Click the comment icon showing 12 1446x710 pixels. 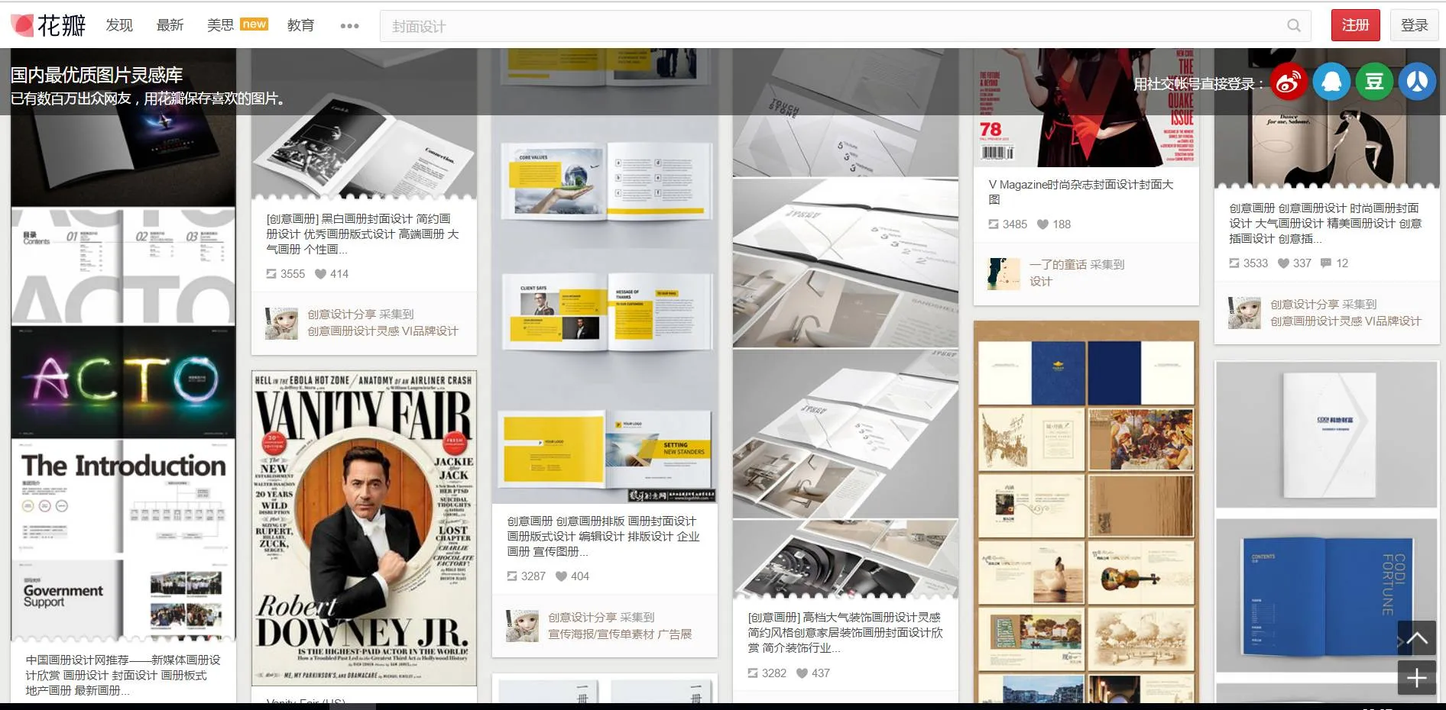click(x=1326, y=263)
